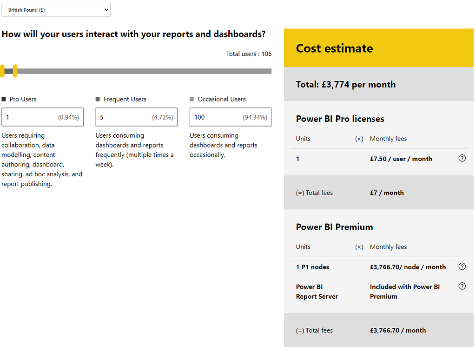Click the help icon beside £7.50 / user / month
Image resolution: width=476 pixels, height=347 pixels.
click(x=462, y=158)
